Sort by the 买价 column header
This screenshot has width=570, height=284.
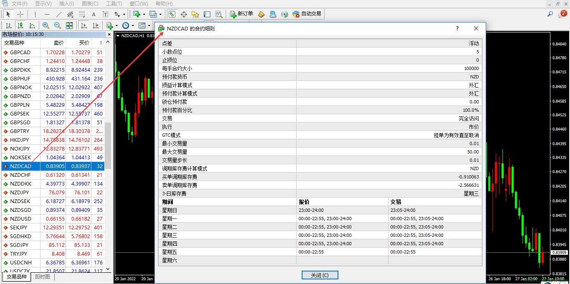click(x=78, y=43)
